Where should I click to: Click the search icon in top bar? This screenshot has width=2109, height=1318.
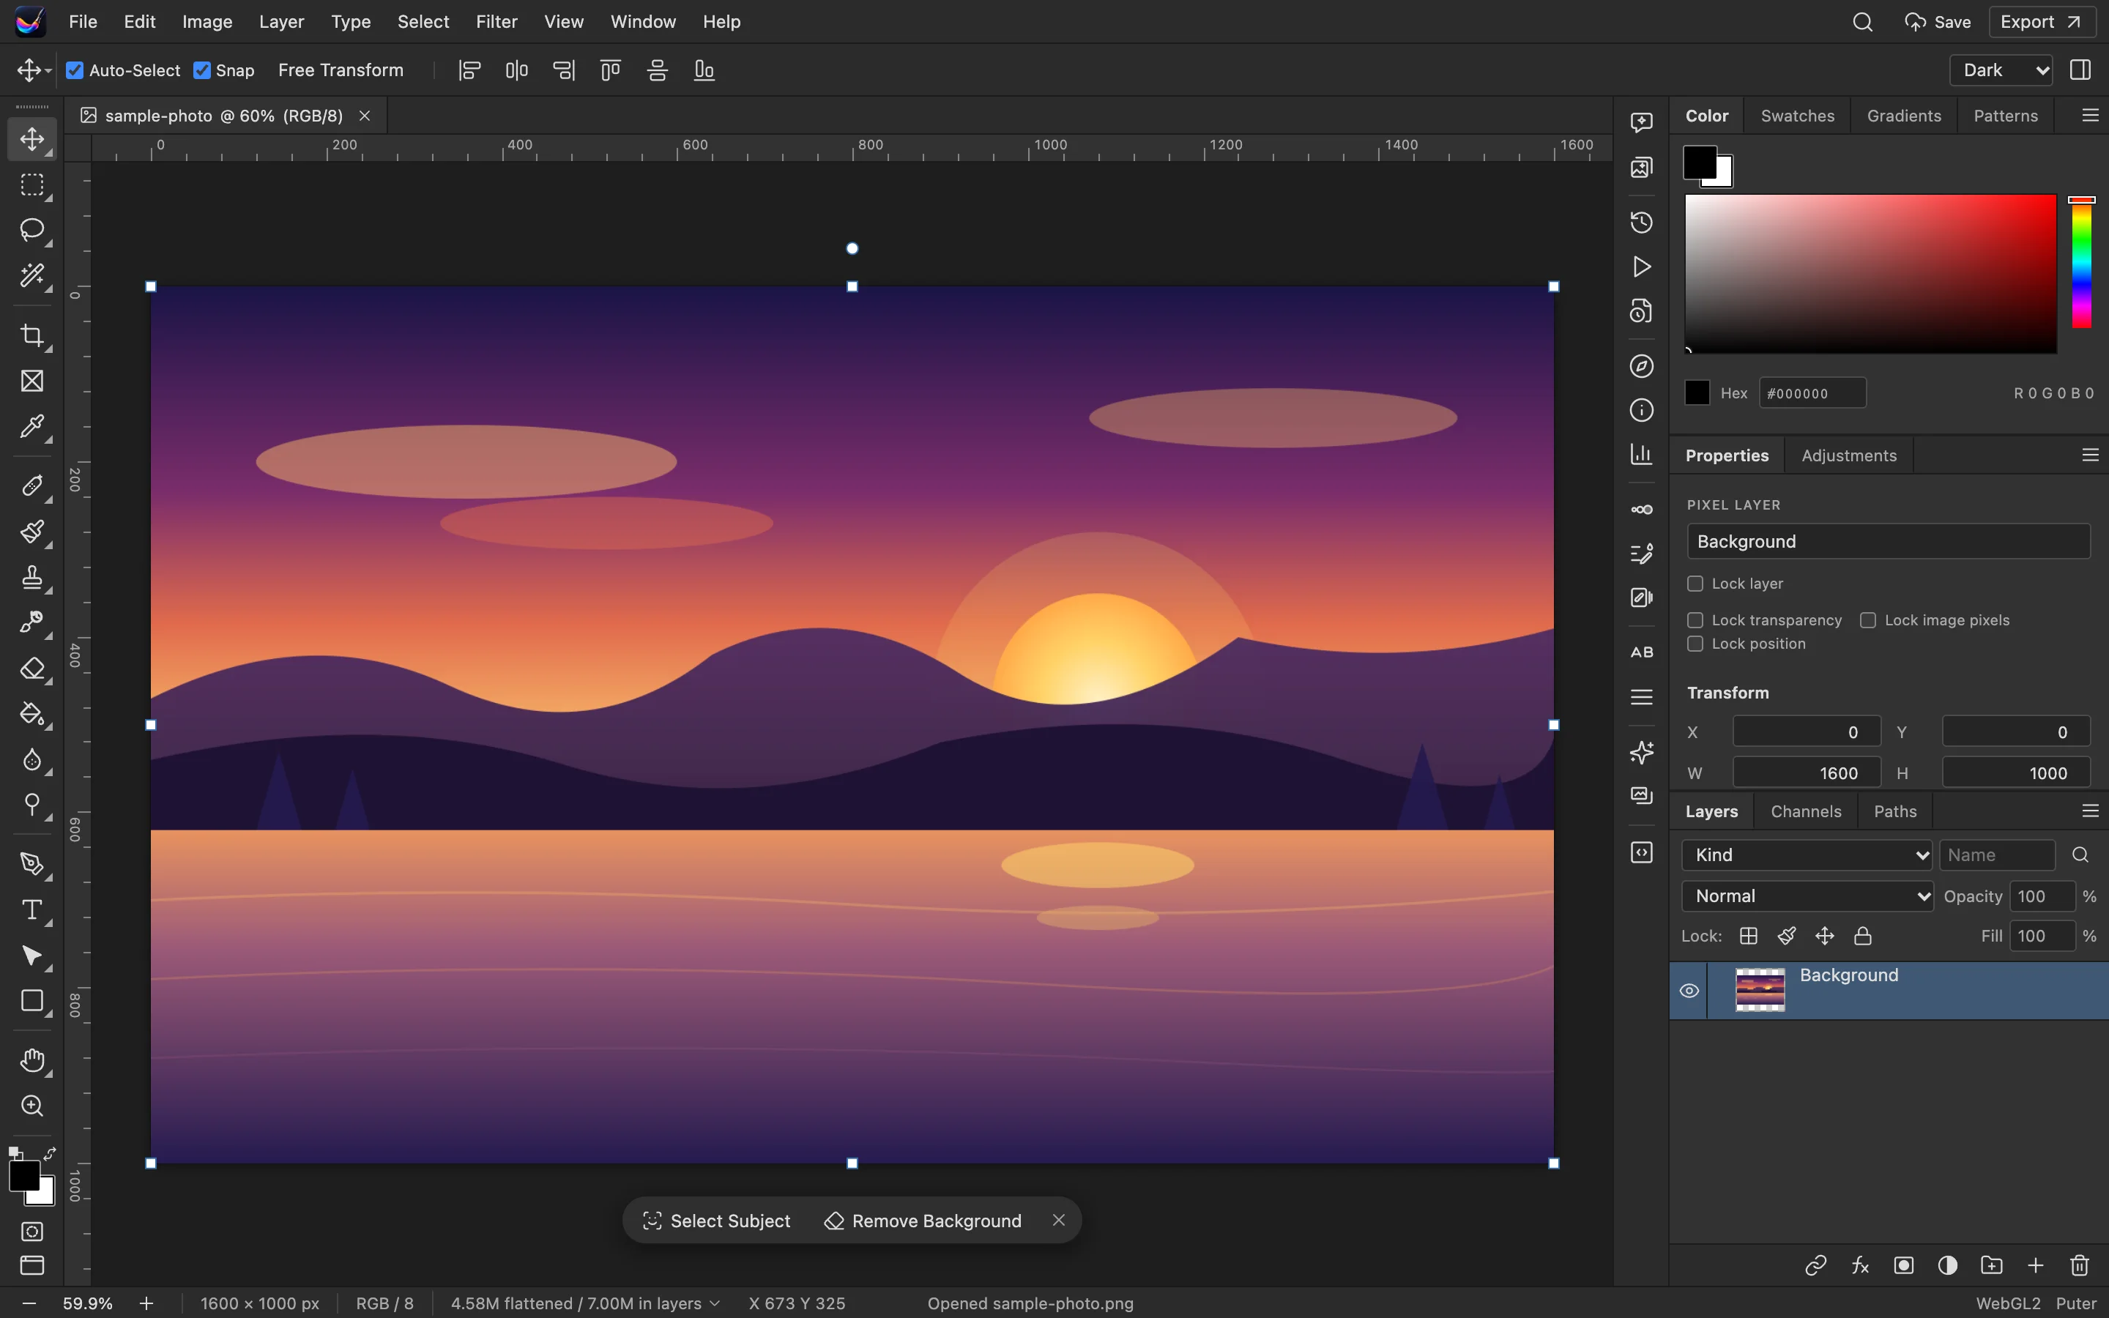coord(1862,22)
